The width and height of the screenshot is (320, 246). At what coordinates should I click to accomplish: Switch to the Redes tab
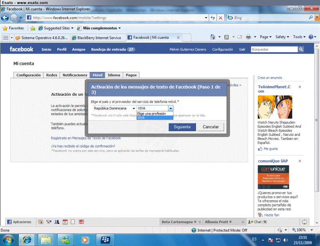pyautogui.click(x=52, y=75)
